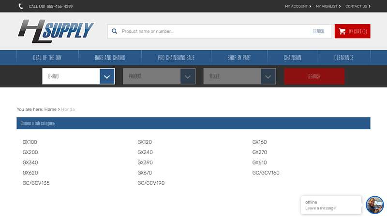The image size is (387, 217).
Task: Open Chainsaw menu item
Action: pos(293,57)
